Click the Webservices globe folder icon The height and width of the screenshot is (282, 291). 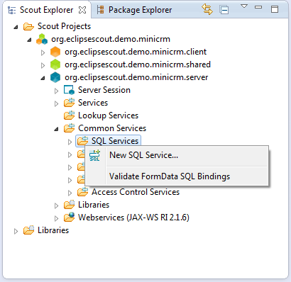tap(69, 217)
